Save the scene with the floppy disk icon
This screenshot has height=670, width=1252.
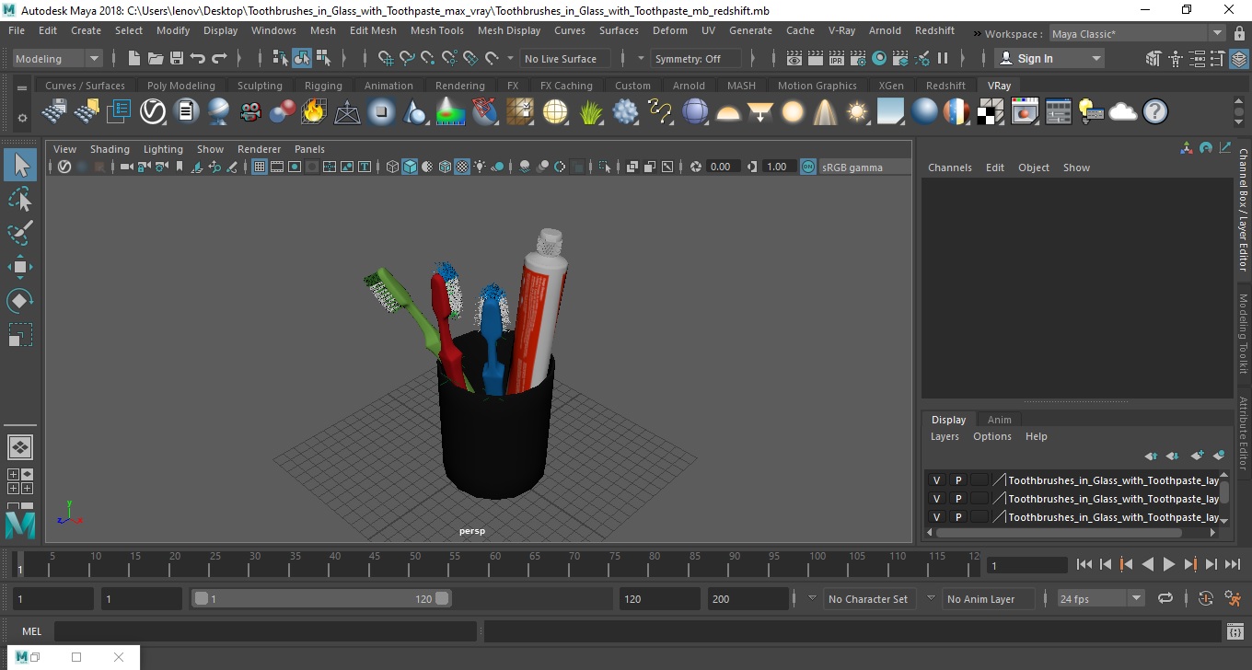coord(177,58)
